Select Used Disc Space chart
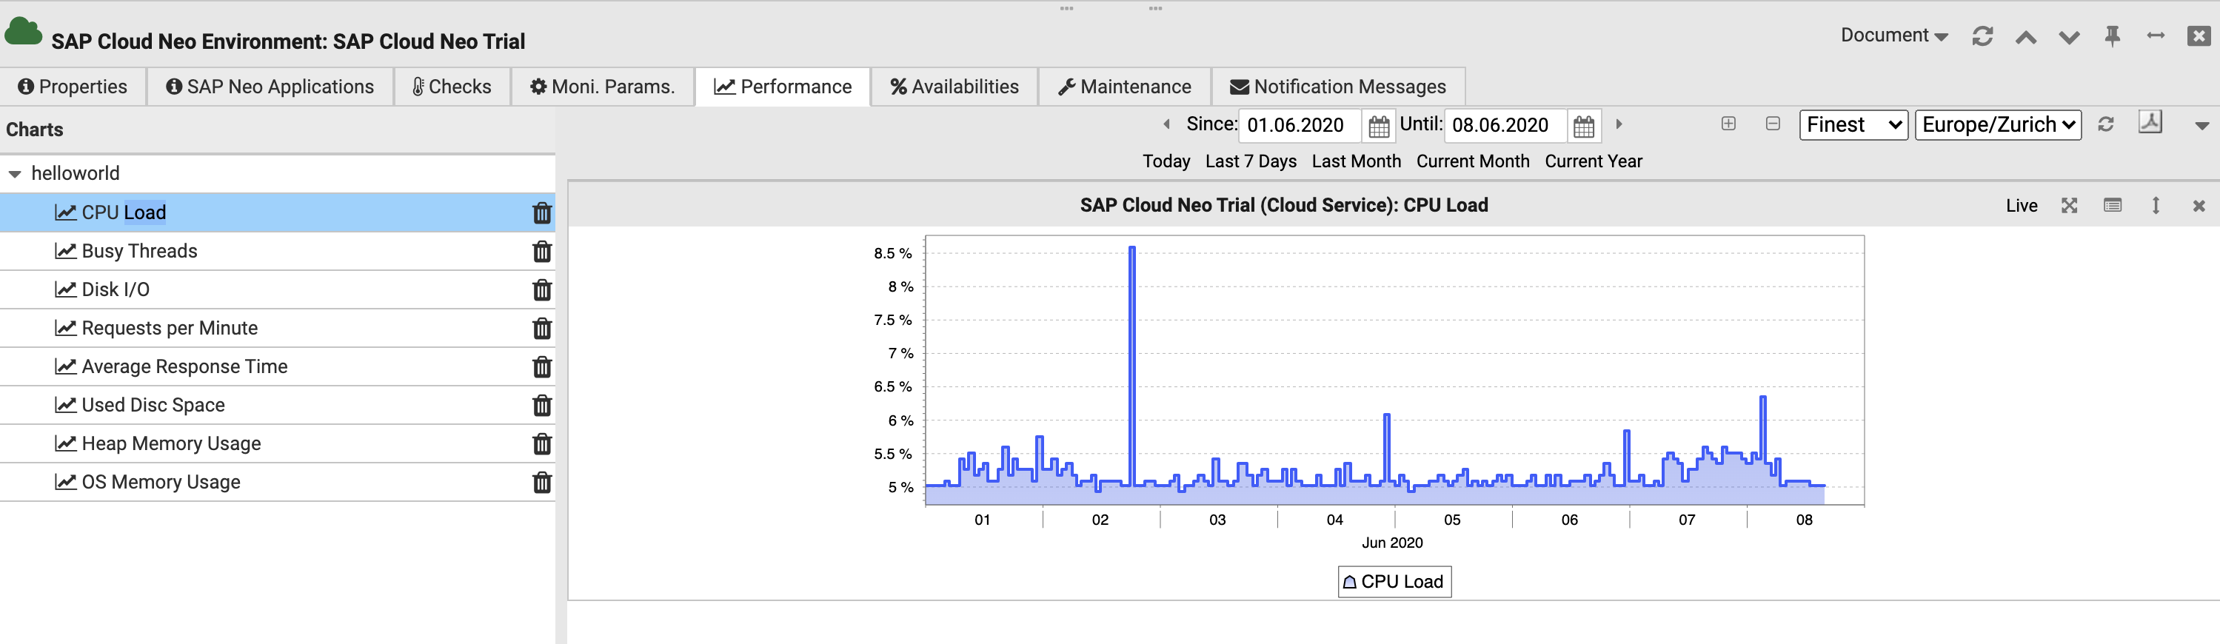Image resolution: width=2220 pixels, height=644 pixels. pos(278,406)
